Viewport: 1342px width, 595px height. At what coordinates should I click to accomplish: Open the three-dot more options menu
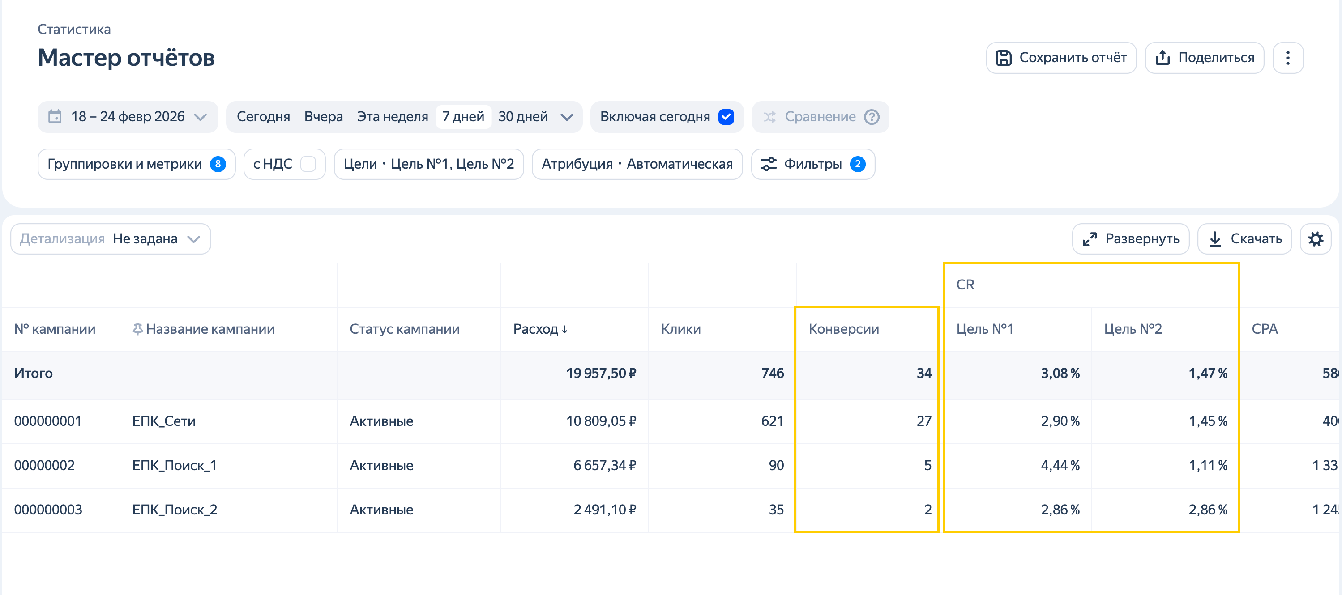tap(1287, 58)
